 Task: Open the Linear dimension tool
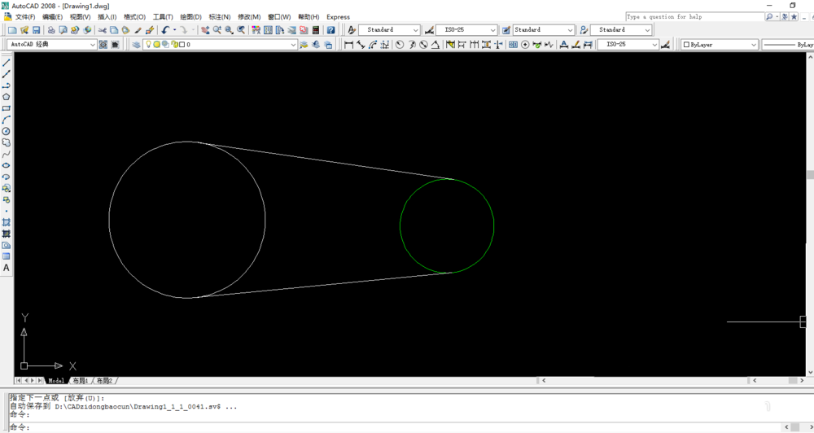click(x=348, y=45)
